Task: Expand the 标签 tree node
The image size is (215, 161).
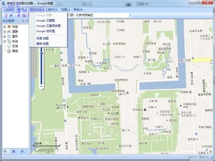Action: pos(4,27)
